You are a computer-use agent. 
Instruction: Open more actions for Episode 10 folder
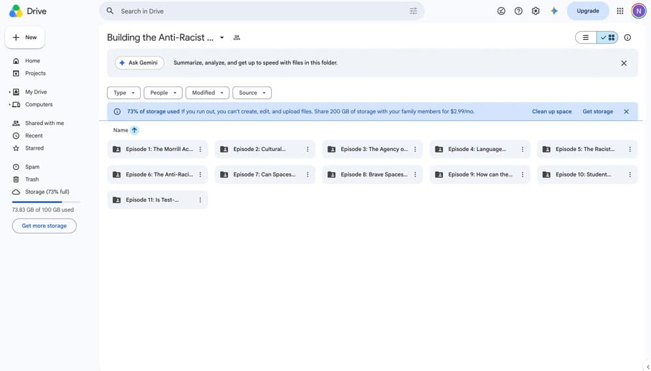tap(630, 174)
